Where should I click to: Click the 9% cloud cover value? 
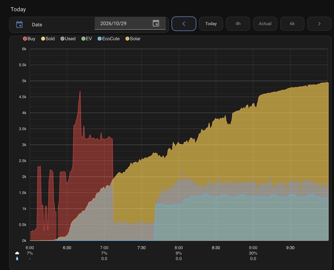[x=179, y=253]
